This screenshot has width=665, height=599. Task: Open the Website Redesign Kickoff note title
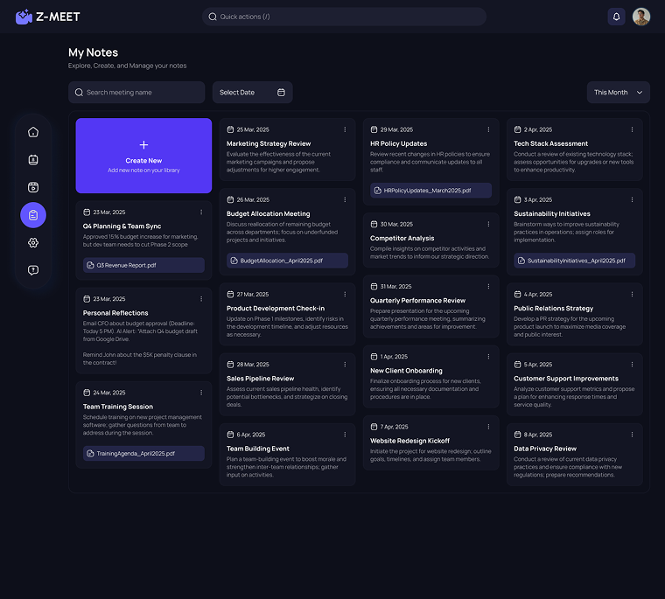pos(409,441)
